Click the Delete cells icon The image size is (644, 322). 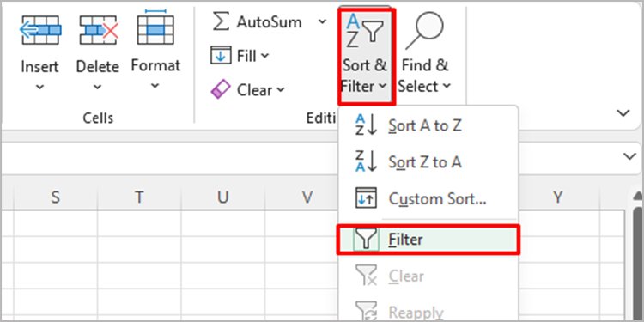[99, 30]
